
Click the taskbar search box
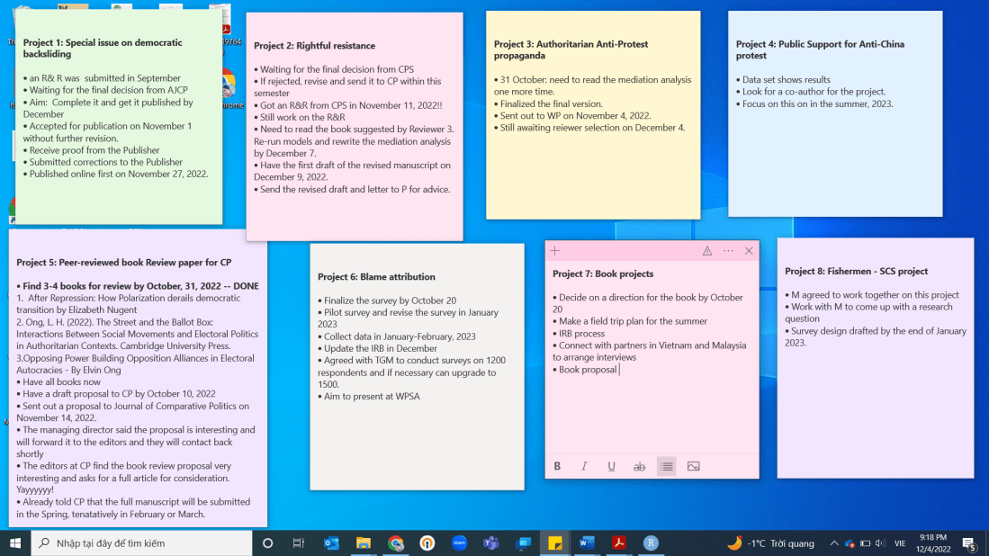point(142,543)
